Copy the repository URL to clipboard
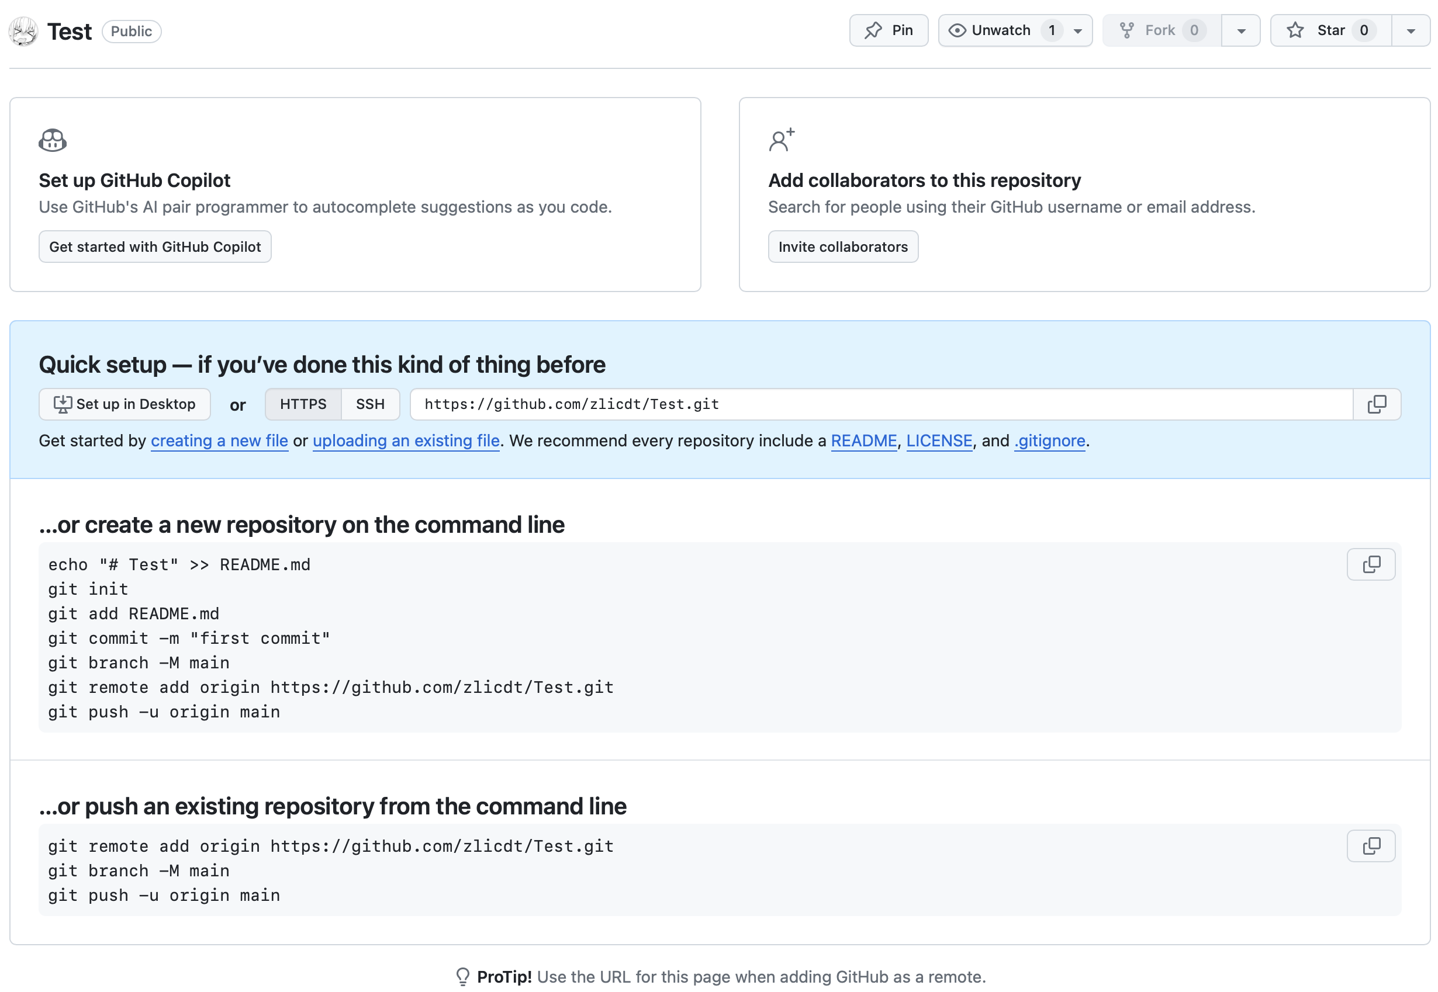1438x992 pixels. click(x=1377, y=404)
